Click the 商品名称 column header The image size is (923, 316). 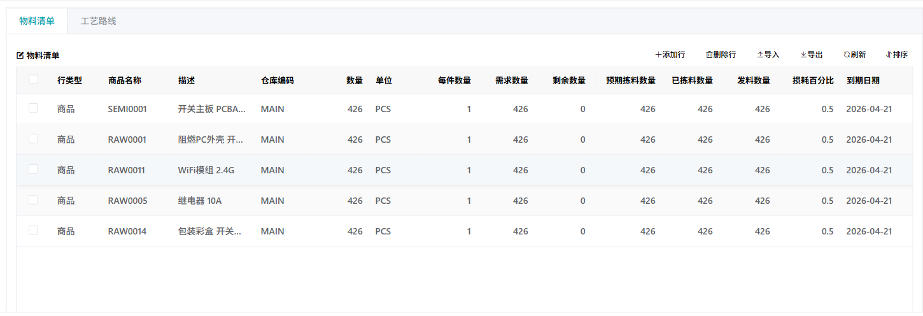pyautogui.click(x=125, y=80)
